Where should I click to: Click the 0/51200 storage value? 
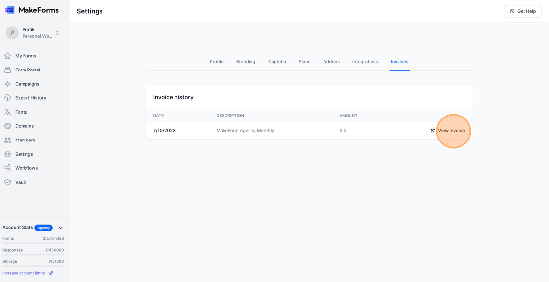pos(56,262)
